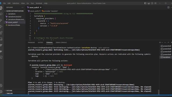The width and height of the screenshot is (172, 97).
Task: Open the Accounts menu icon
Action: [1, 85]
